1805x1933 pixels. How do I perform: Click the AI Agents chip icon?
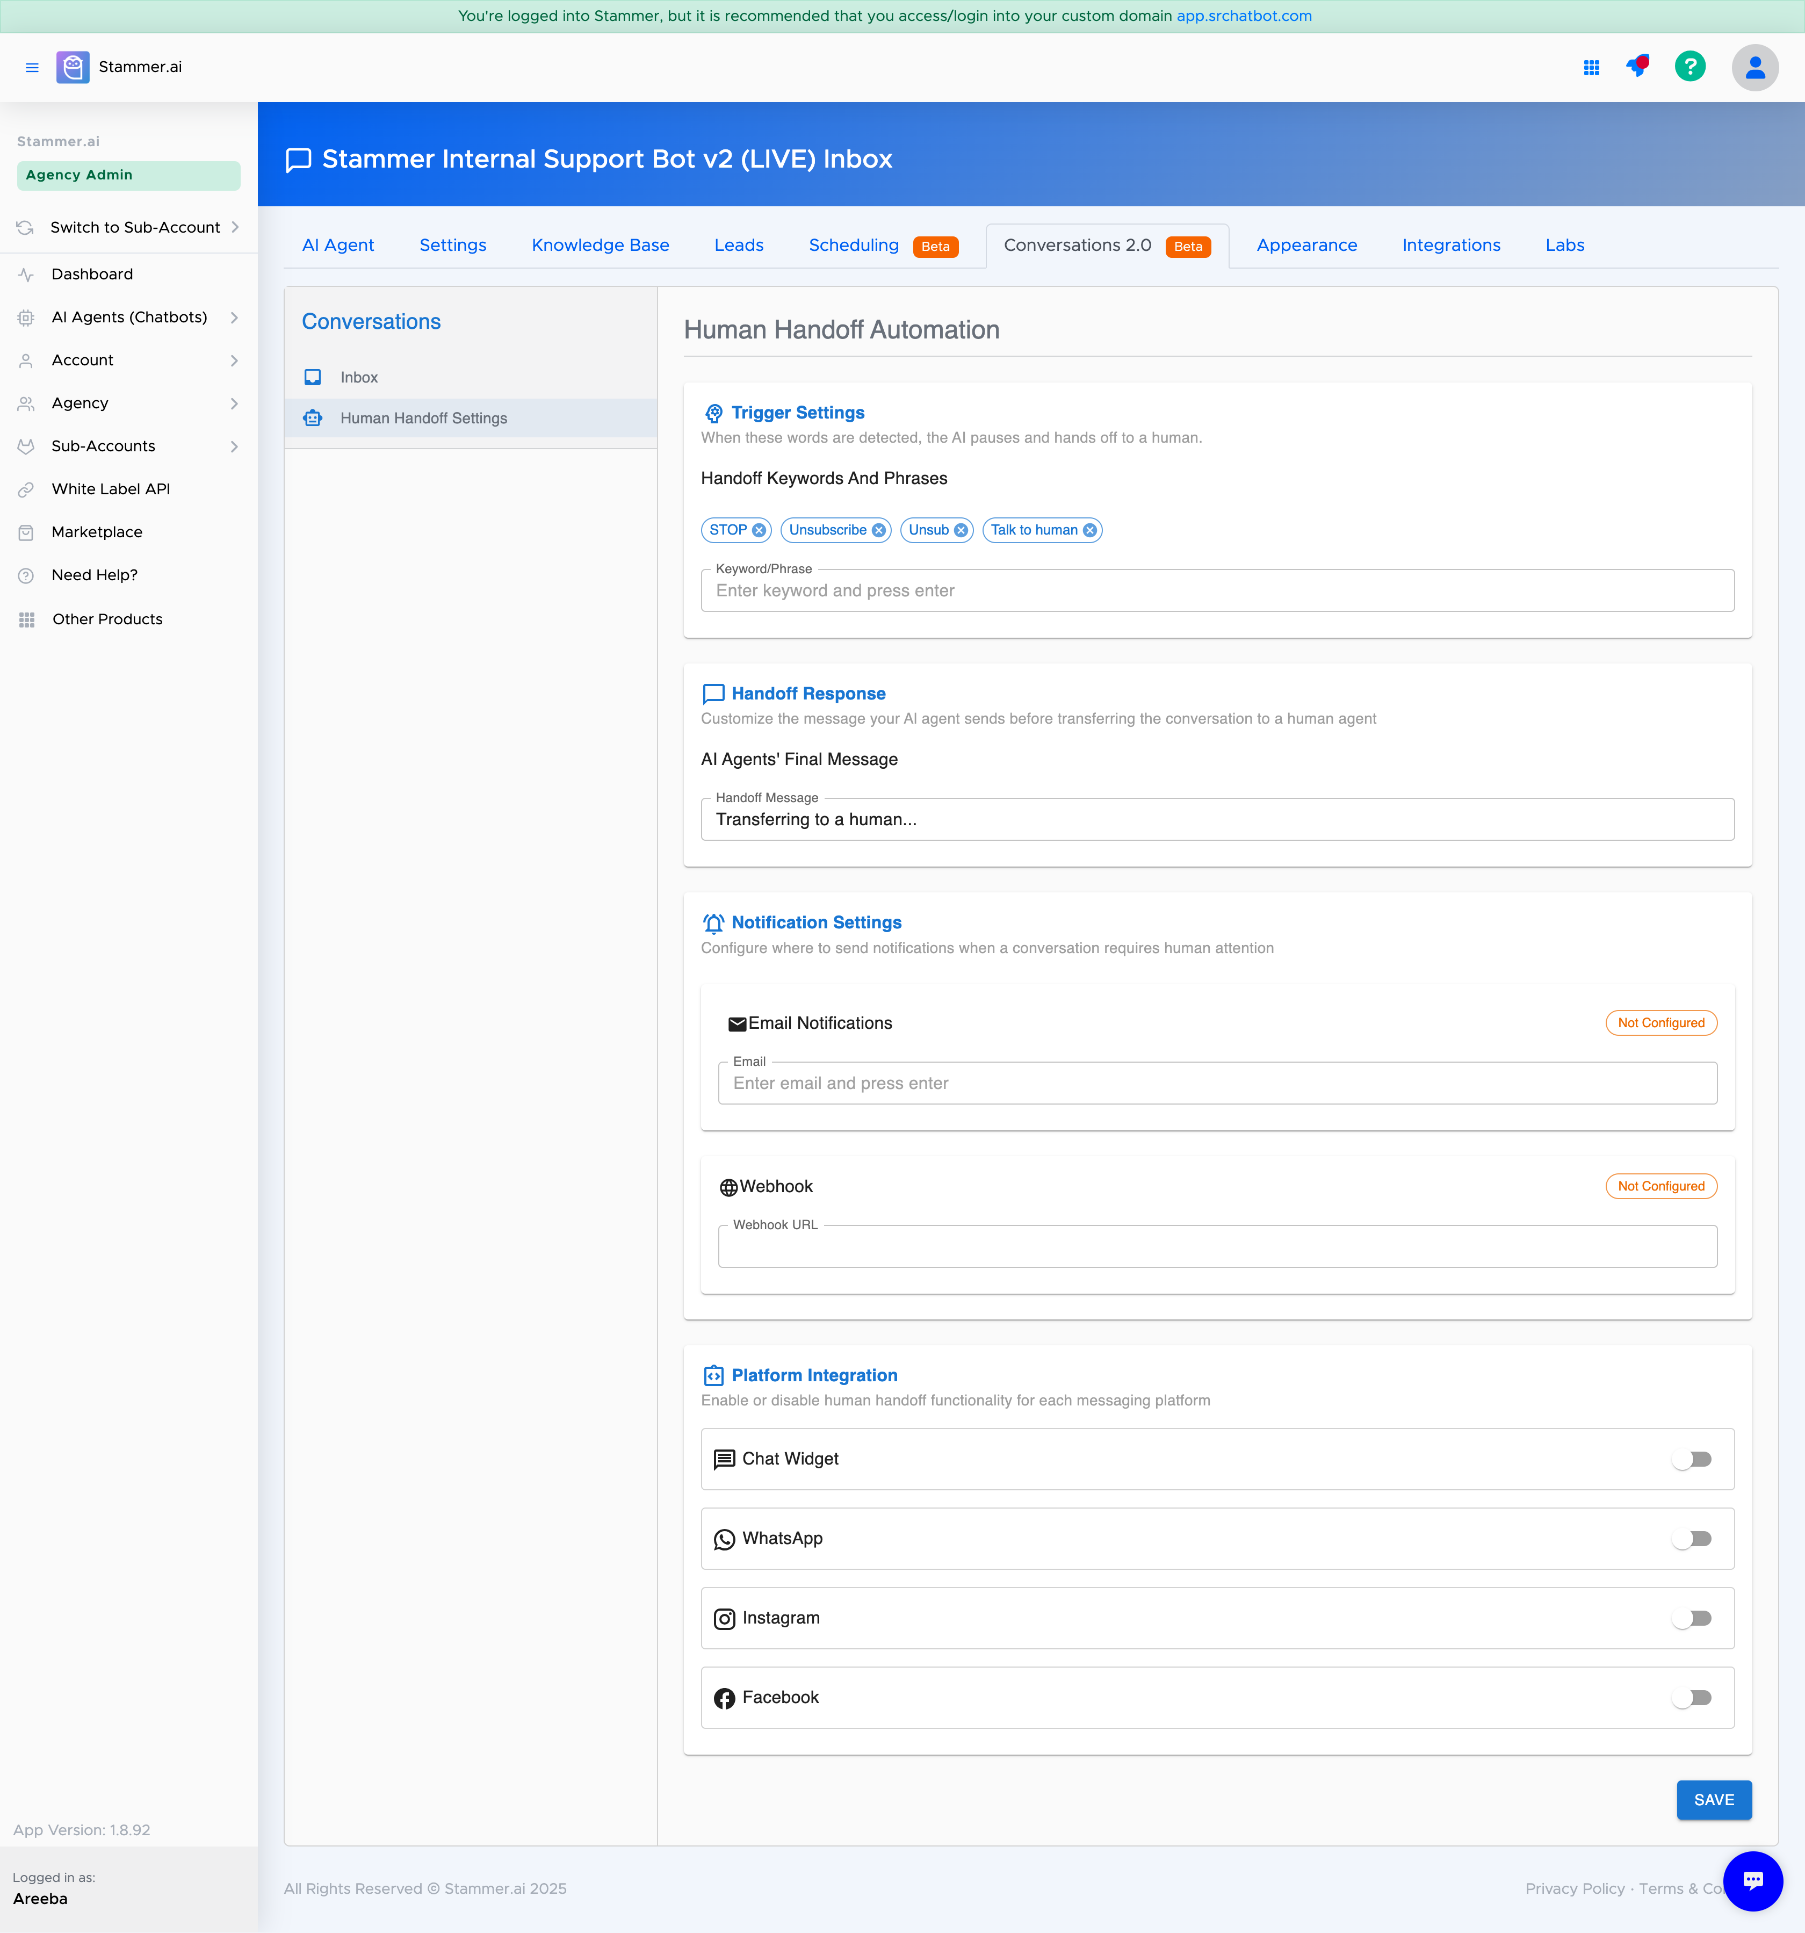click(26, 317)
